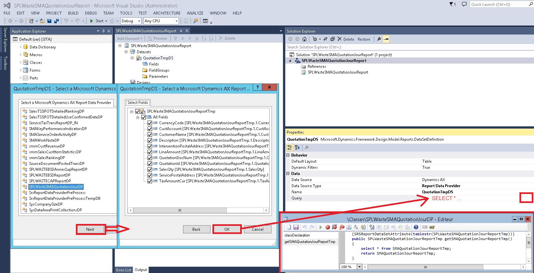
Task: Click the wrench Properties icon in Solution Explorer
Action: pos(379,39)
